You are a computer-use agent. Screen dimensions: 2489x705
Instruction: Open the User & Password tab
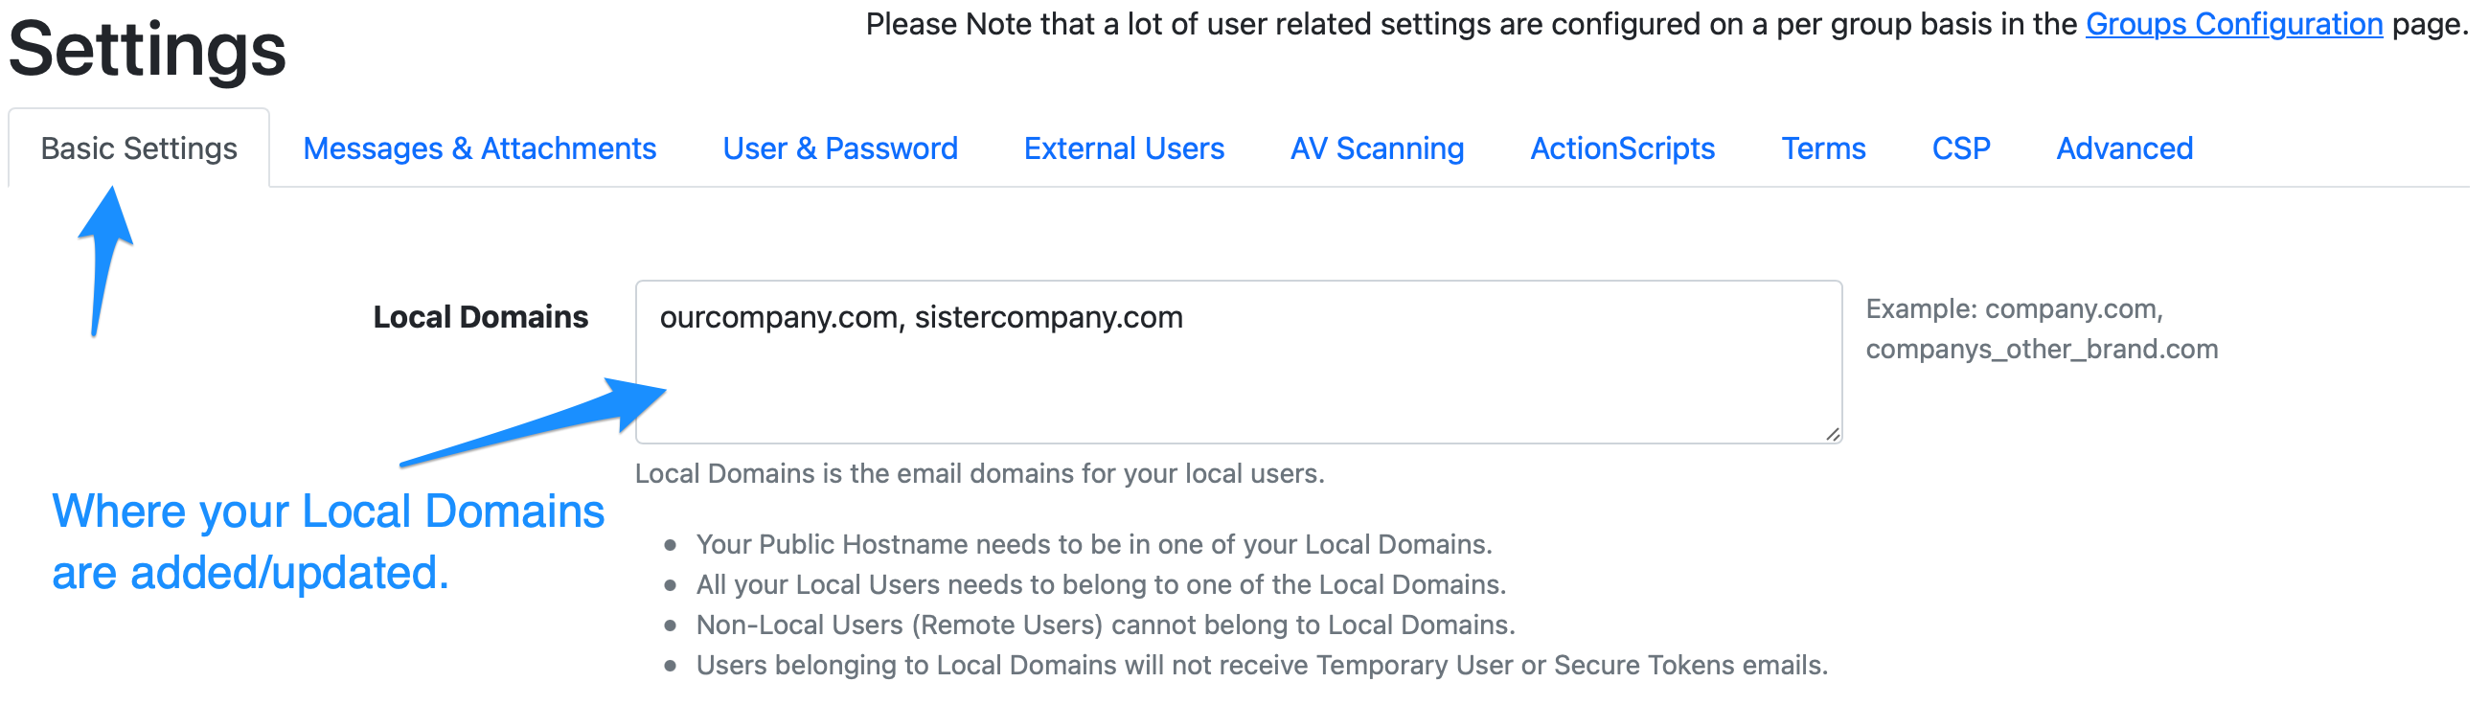click(x=838, y=148)
